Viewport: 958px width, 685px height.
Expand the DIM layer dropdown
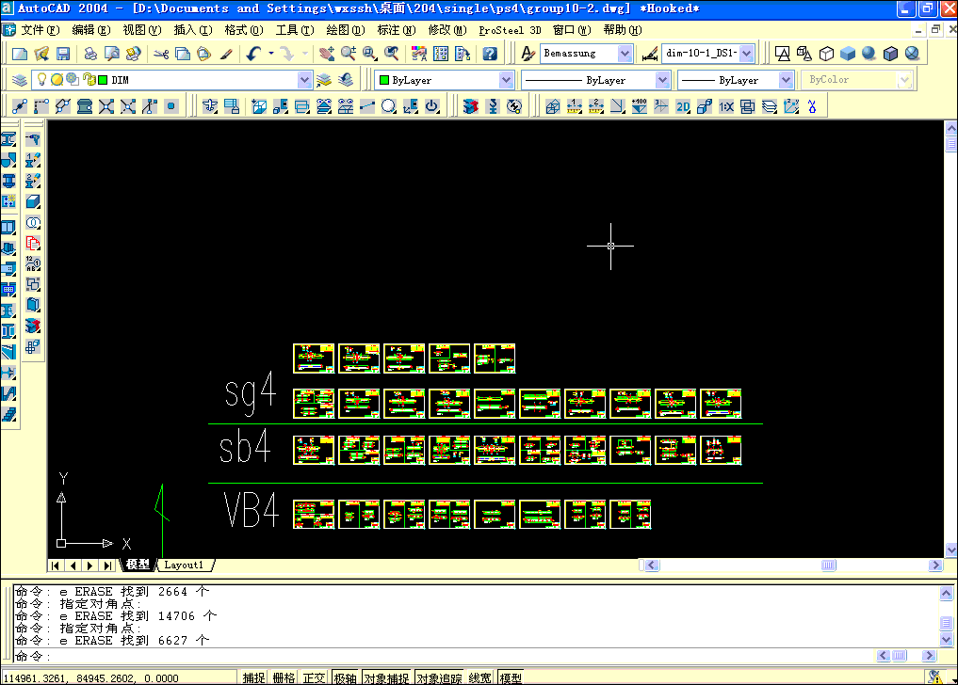point(304,80)
